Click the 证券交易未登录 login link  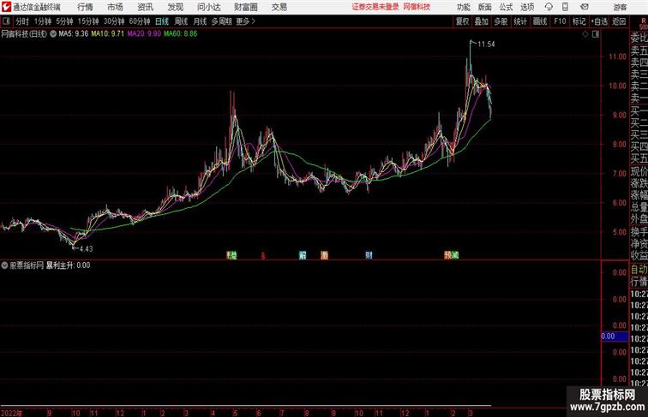[x=375, y=7]
